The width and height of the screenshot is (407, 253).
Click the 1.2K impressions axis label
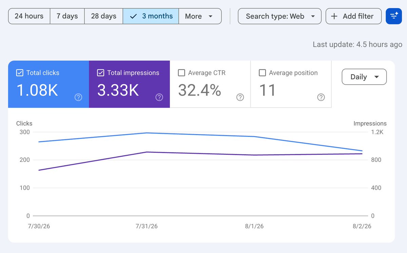[377, 132]
